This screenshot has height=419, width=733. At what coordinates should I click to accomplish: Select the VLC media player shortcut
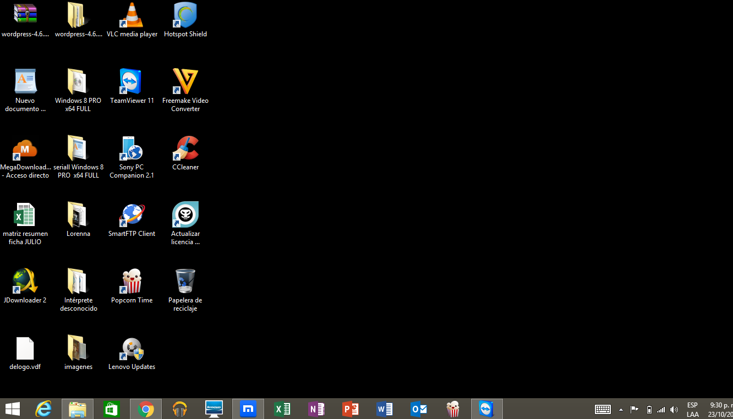[x=132, y=15]
